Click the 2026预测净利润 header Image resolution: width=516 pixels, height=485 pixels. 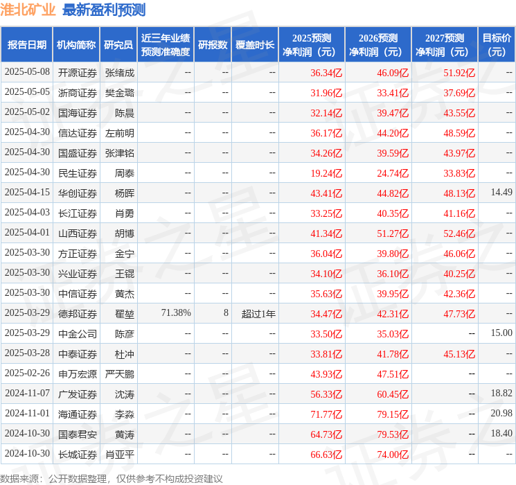point(377,44)
